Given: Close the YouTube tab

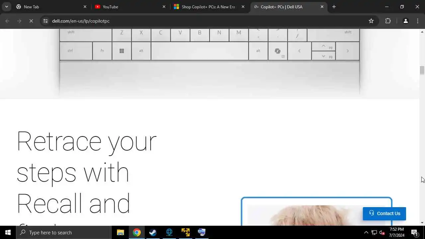Looking at the screenshot, I should coord(164,7).
